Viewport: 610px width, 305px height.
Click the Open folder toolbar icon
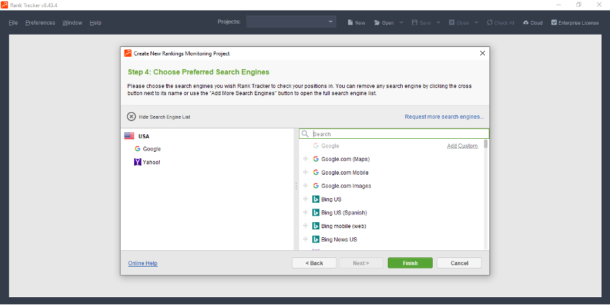pos(377,23)
